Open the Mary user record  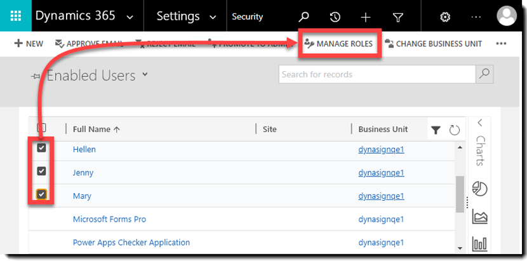point(82,196)
